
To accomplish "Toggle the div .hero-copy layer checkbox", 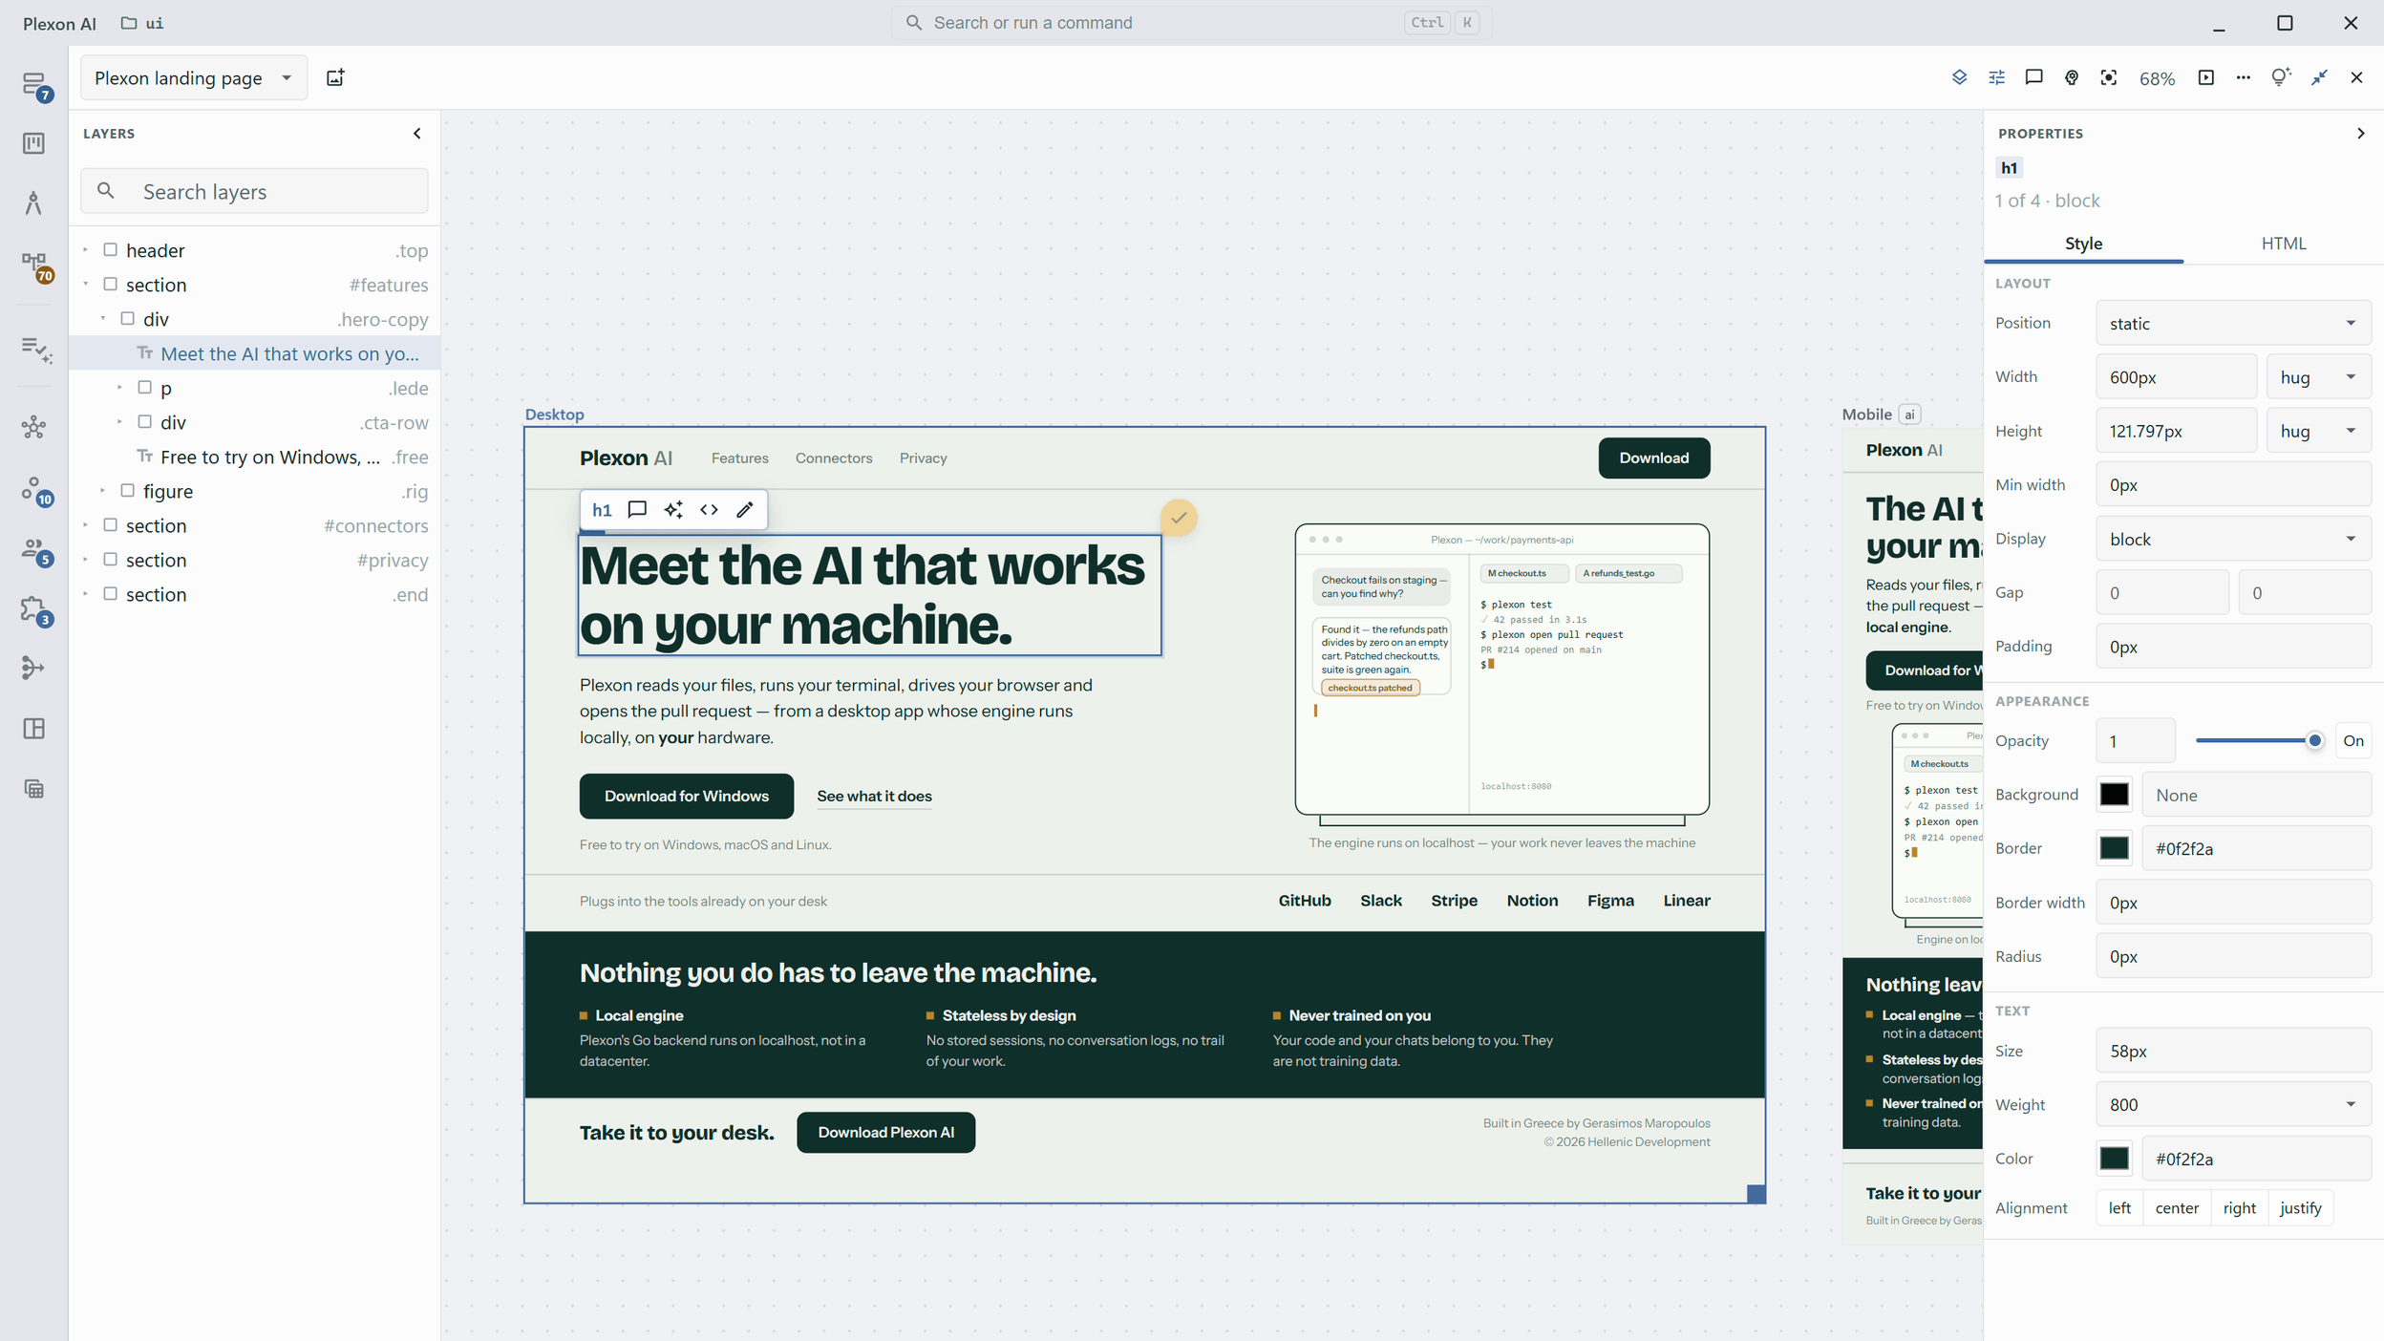I will click(127, 318).
